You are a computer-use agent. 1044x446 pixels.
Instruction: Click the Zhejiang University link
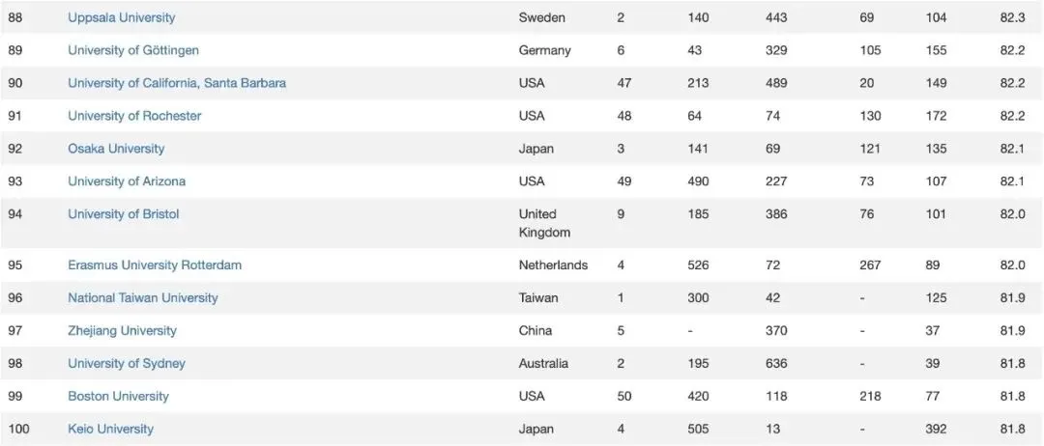click(122, 330)
